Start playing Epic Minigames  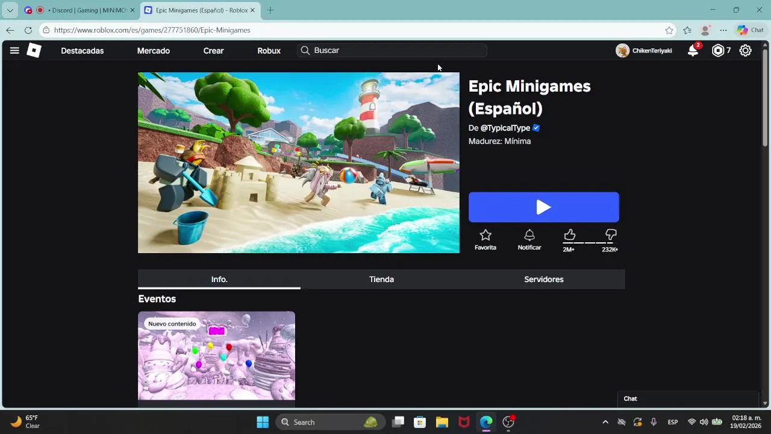(544, 207)
